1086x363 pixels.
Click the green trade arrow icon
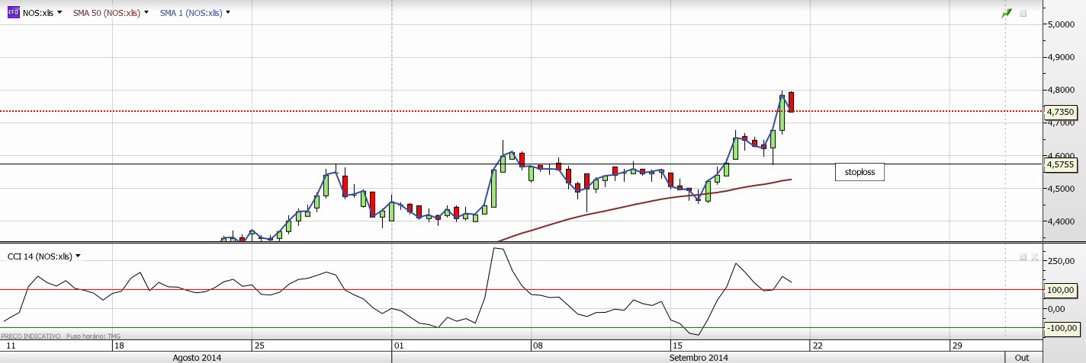click(1007, 13)
